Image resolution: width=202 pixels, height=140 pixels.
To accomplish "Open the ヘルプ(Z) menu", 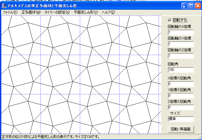I will pyautogui.click(x=108, y=12).
